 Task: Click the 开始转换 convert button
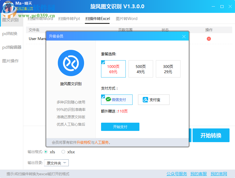pos(211,135)
